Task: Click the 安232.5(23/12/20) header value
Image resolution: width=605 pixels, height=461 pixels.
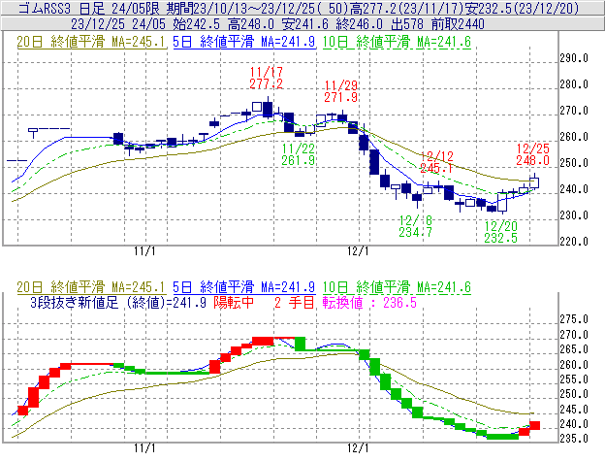Action: pyautogui.click(x=523, y=8)
